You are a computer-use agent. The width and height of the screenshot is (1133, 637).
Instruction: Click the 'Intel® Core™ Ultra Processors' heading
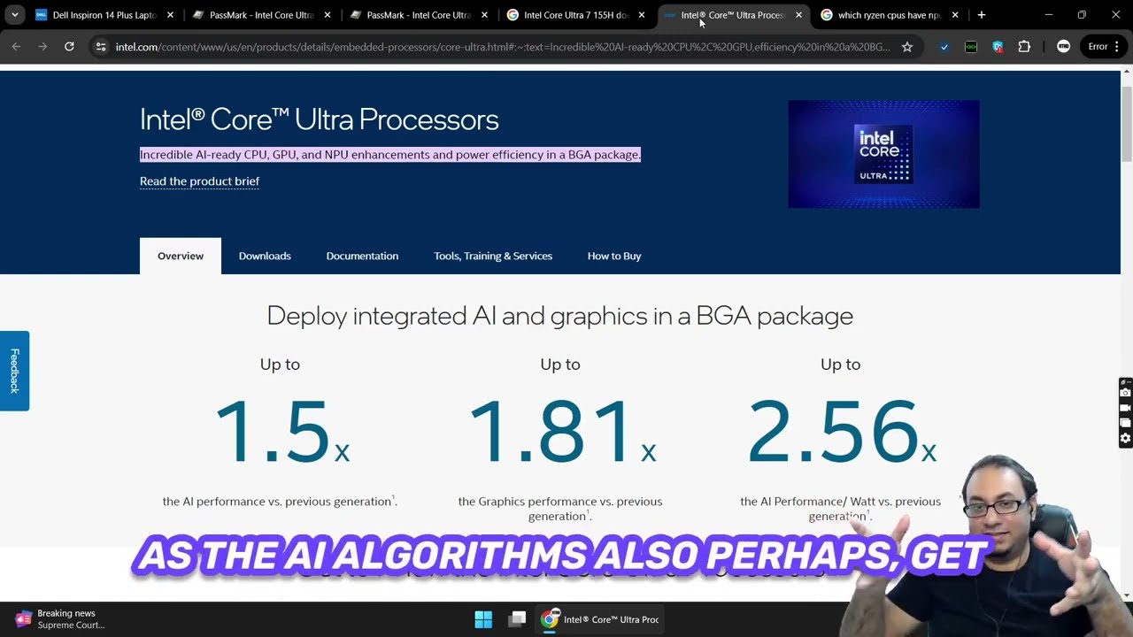tap(319, 119)
